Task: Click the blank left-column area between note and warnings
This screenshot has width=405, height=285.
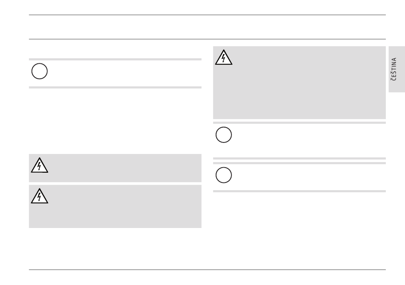Action: pyautogui.click(x=115, y=121)
